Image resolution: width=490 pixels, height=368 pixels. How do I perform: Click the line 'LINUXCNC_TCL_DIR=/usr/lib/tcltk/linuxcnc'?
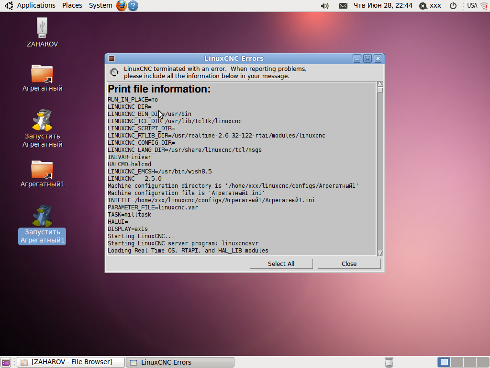[x=175, y=121]
